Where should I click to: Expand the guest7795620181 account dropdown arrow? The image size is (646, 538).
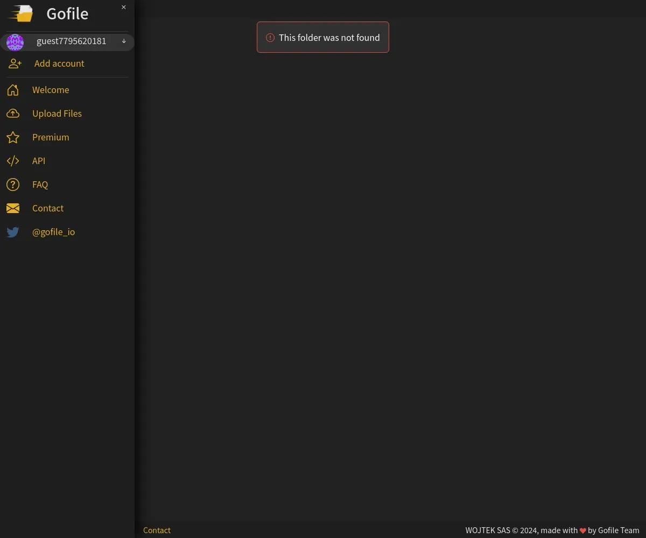pyautogui.click(x=124, y=41)
